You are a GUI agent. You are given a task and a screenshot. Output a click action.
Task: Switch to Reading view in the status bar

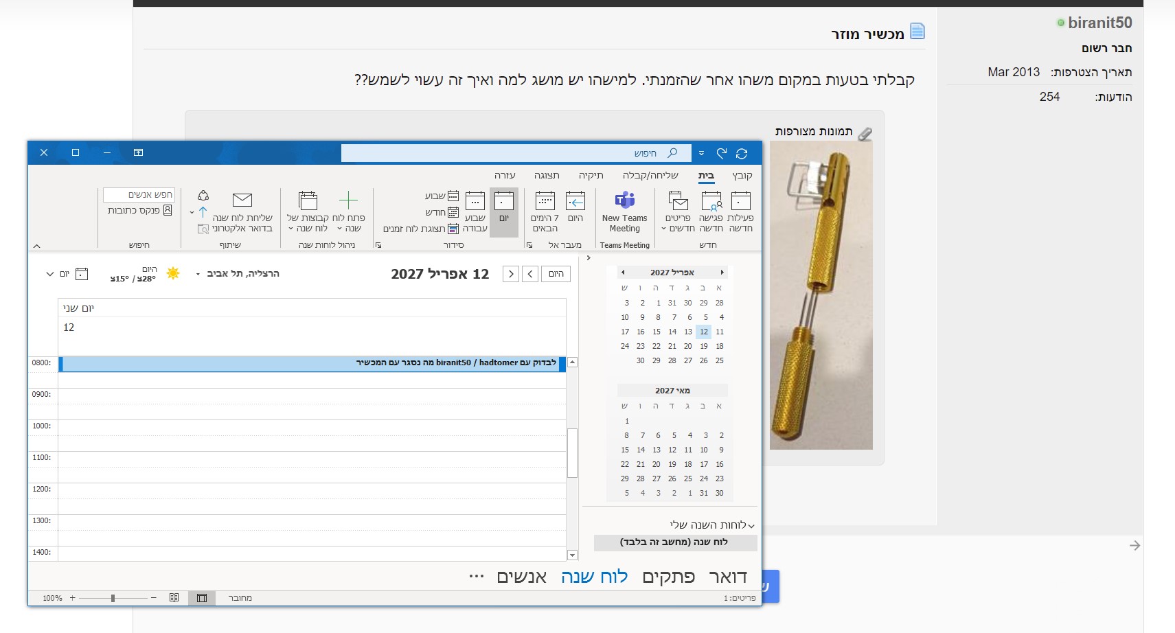174,598
